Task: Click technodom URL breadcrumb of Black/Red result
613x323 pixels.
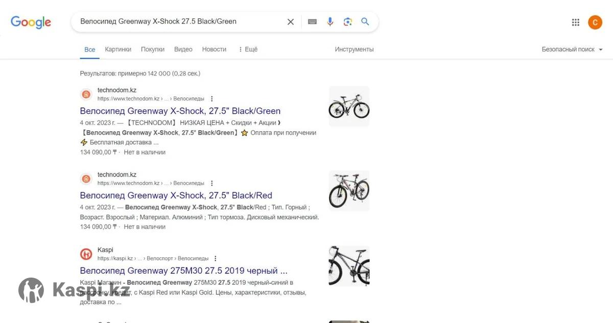Action: click(151, 183)
